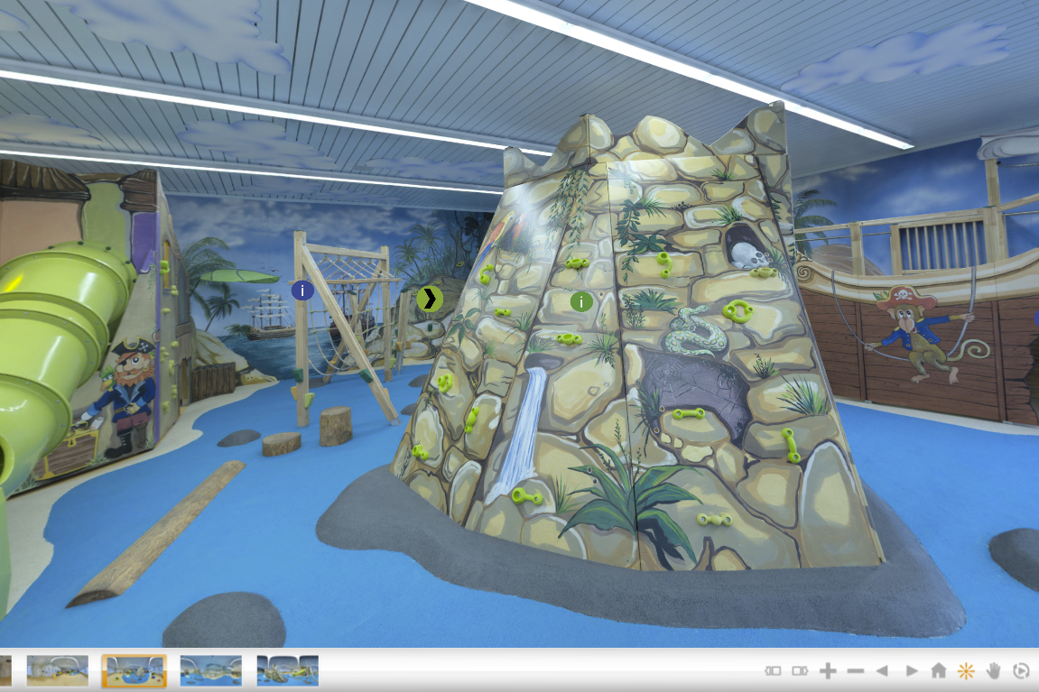Viewport: 1039px width, 692px height.
Task: Toggle the orange hotspot star icon
Action: [x=966, y=671]
